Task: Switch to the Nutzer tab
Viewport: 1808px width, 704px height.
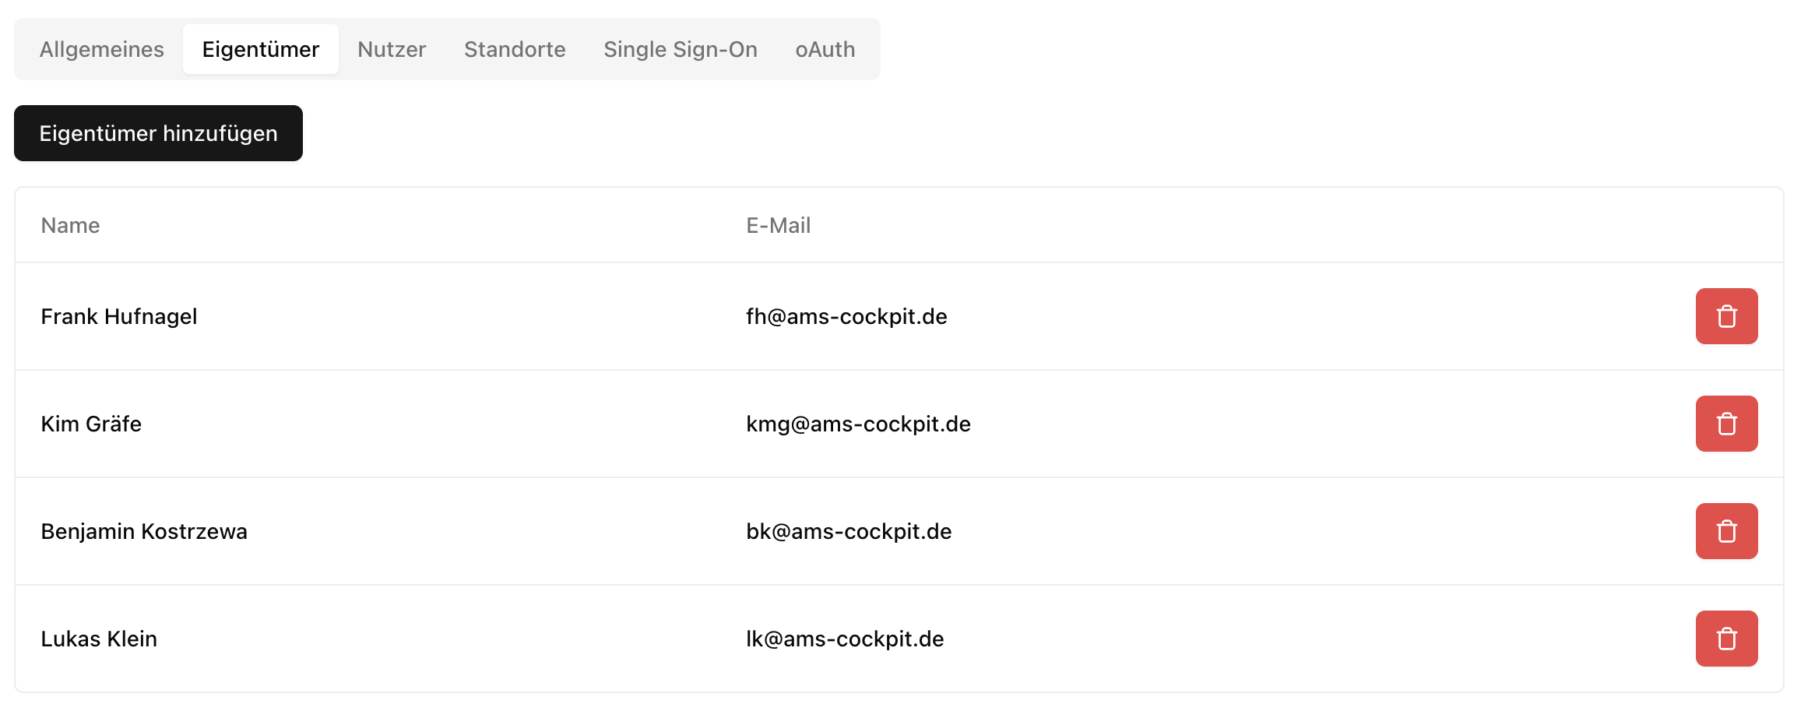Action: (392, 49)
